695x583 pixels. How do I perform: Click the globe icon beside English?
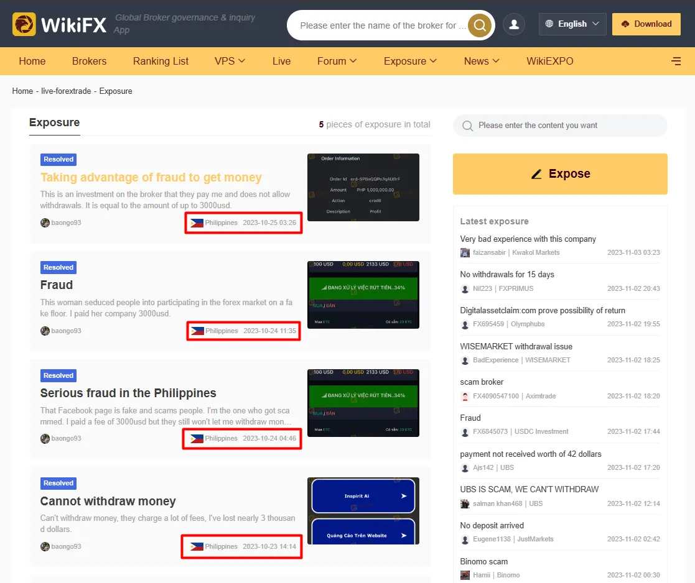[x=549, y=24]
